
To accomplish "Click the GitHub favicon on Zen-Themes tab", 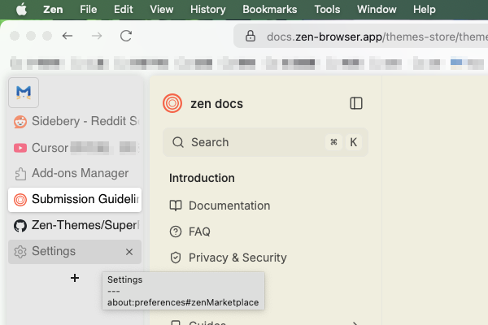I will (x=20, y=226).
